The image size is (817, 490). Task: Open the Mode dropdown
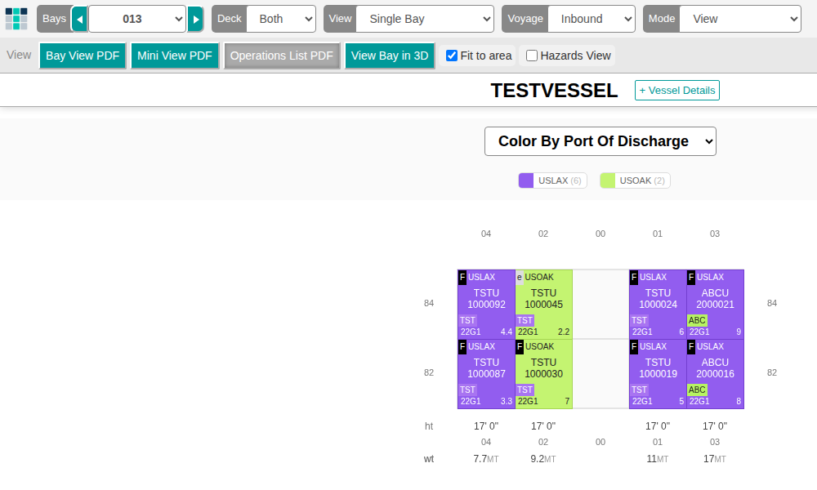pos(740,20)
